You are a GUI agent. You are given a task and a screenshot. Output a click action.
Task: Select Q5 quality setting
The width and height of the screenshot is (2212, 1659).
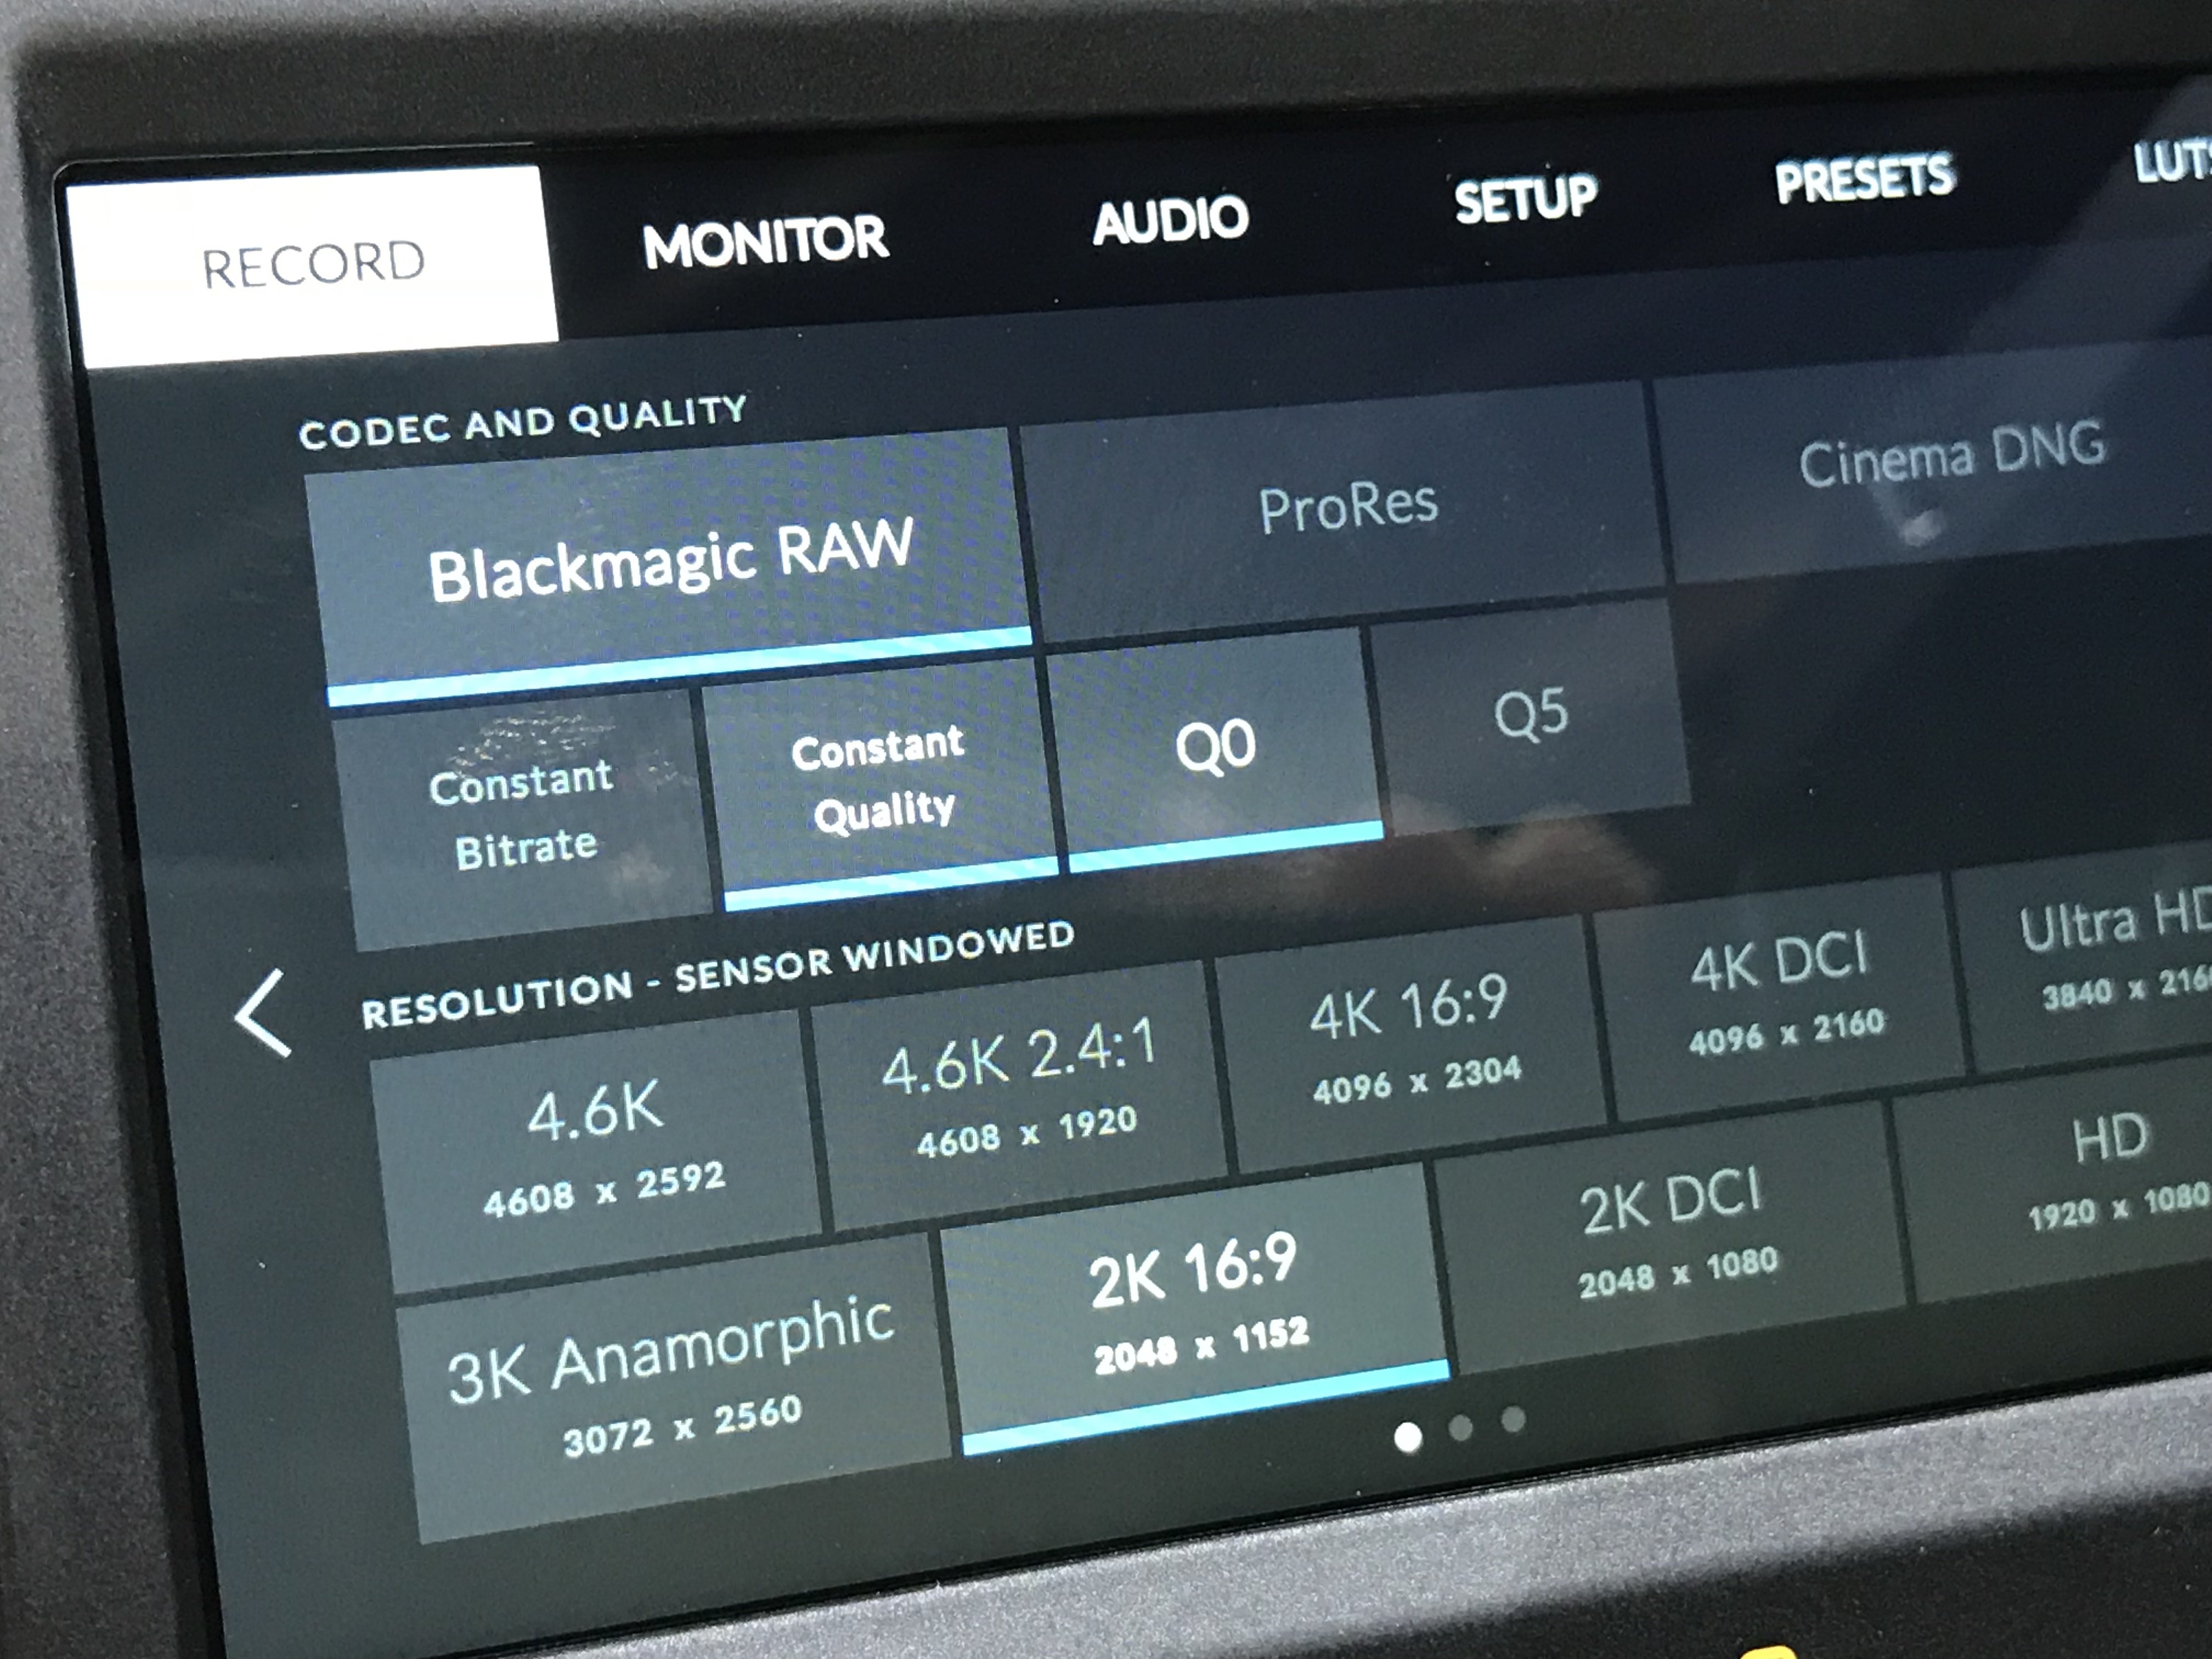point(1530,714)
